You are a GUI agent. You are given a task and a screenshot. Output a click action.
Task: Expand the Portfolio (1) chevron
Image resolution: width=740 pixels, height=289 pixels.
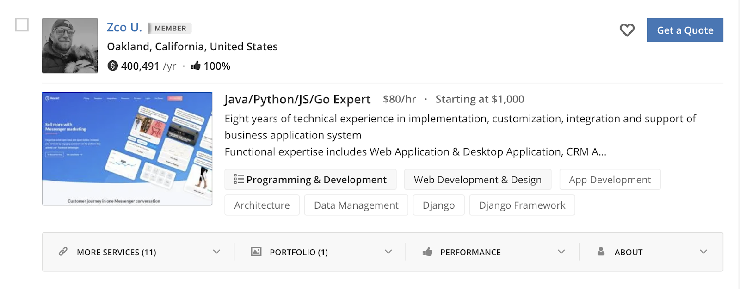coord(388,252)
